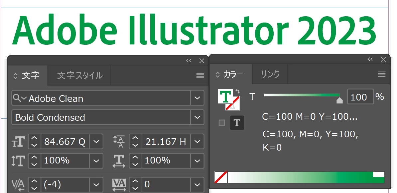This screenshot has height=193, width=397.
Task: Click the leading icon
Action: click(119, 142)
